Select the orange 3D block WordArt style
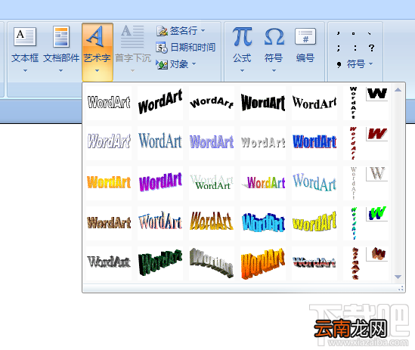The image size is (415, 350). [x=263, y=263]
